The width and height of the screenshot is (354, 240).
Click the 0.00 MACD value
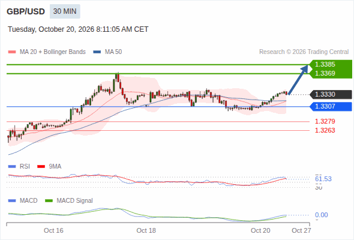coord(322,215)
